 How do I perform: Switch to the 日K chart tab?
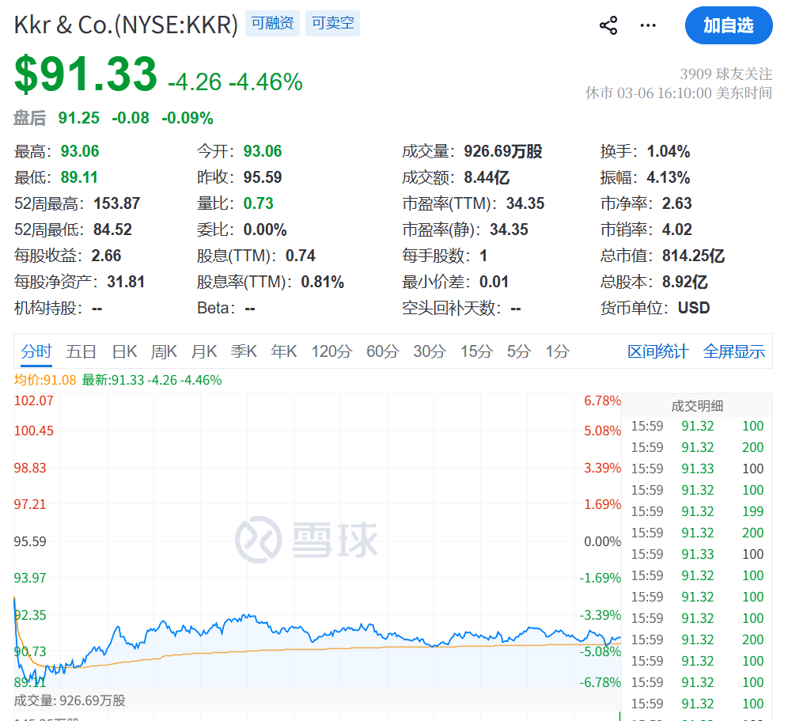point(124,351)
